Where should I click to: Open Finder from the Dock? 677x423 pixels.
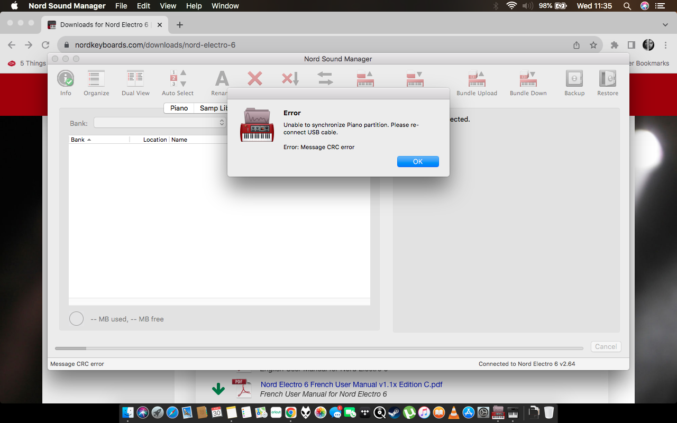click(x=128, y=412)
